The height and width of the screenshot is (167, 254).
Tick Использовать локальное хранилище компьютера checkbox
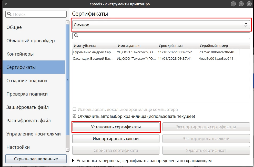(x=74, y=109)
